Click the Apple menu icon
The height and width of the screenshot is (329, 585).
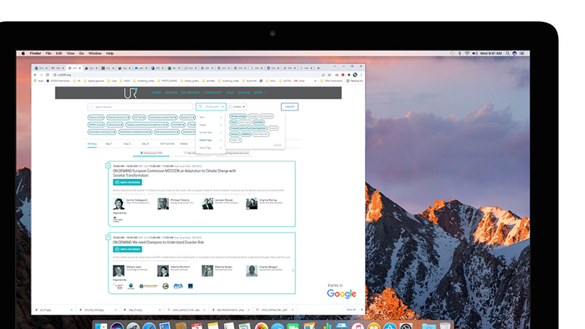[23, 53]
